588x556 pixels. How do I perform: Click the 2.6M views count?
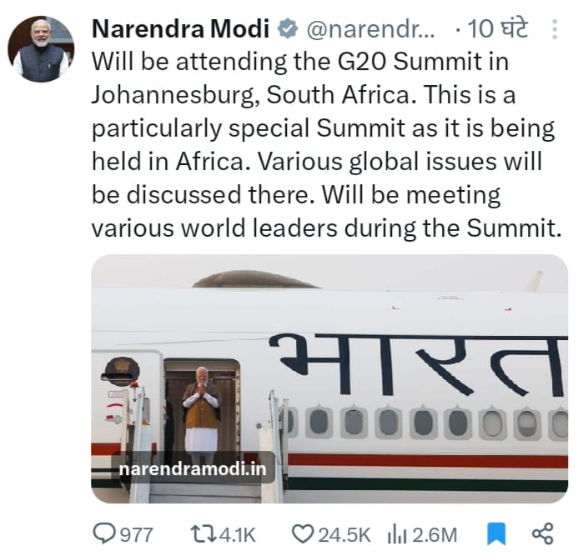436,533
